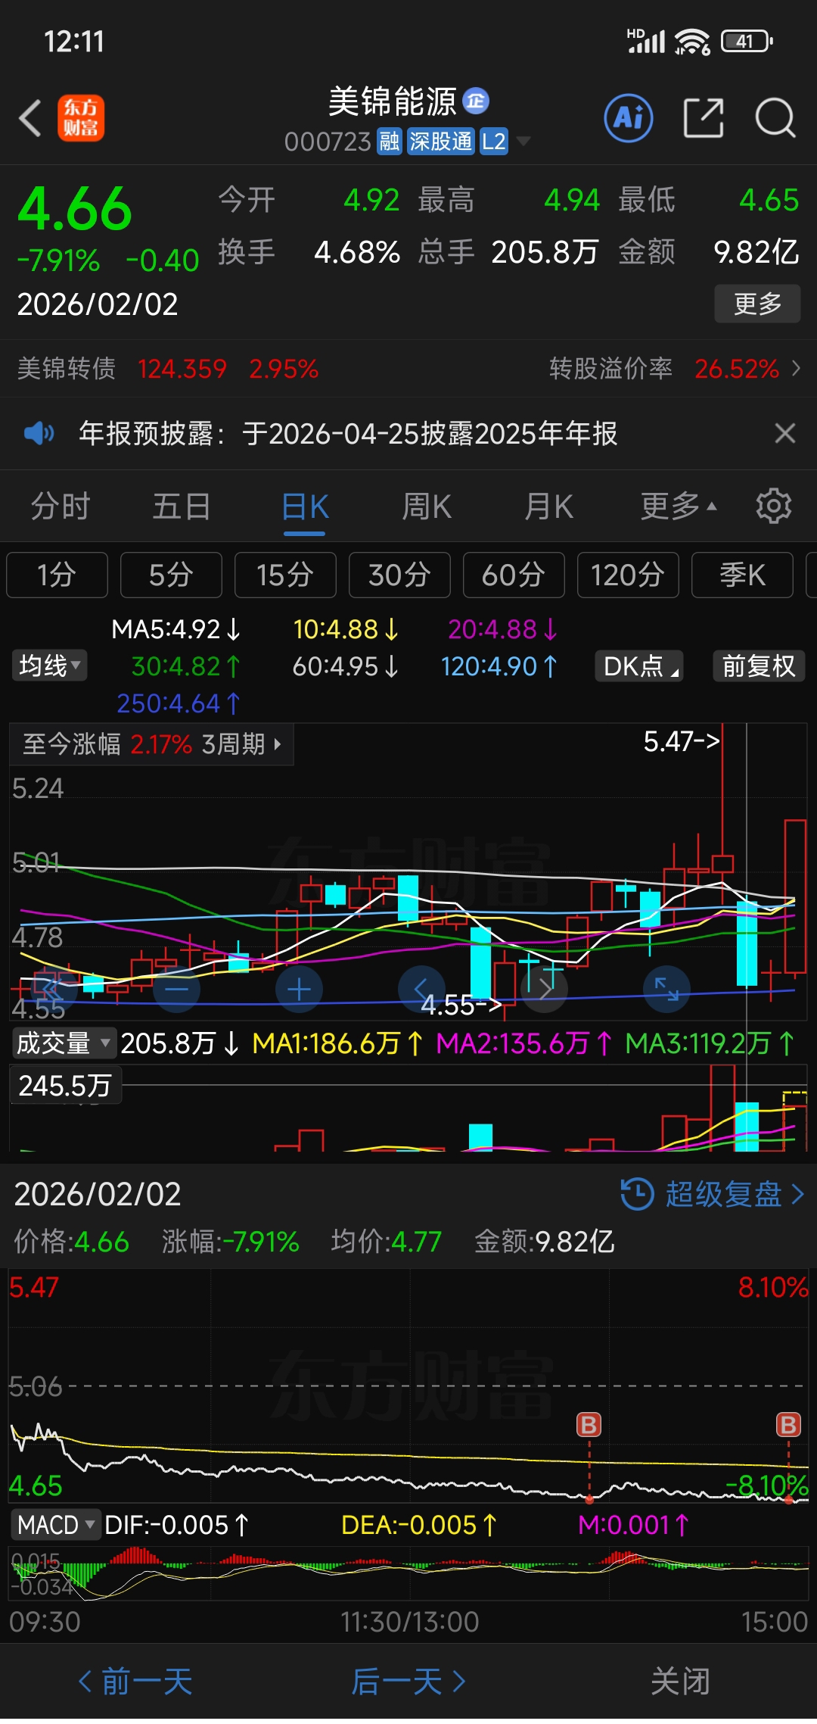The height and width of the screenshot is (1724, 817).
Task: Move K-line chart right one step
Action: pyautogui.click(x=544, y=989)
